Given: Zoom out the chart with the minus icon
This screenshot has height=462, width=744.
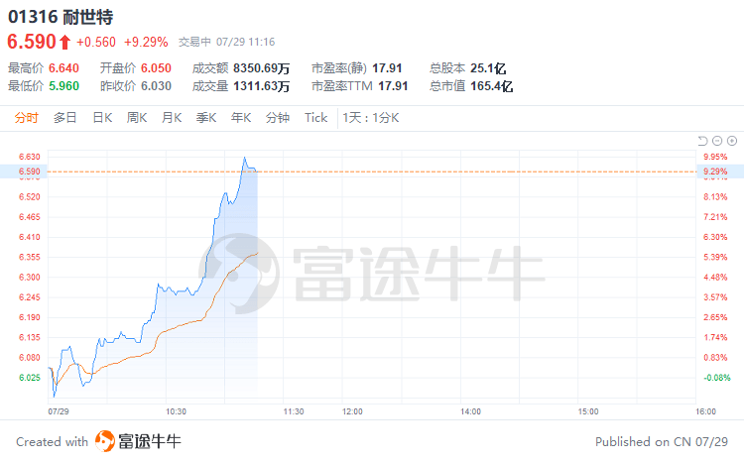Looking at the screenshot, I should point(717,141).
